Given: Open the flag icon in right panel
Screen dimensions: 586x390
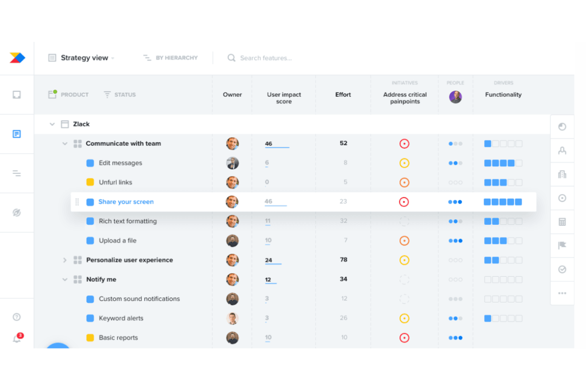Looking at the screenshot, I should (562, 245).
